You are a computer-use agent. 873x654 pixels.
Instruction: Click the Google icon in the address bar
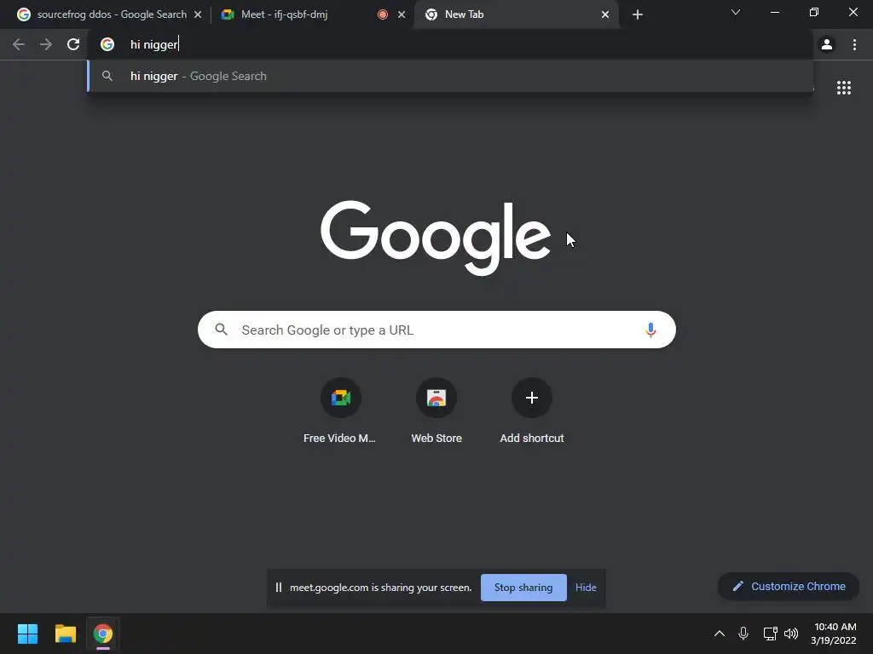click(107, 44)
